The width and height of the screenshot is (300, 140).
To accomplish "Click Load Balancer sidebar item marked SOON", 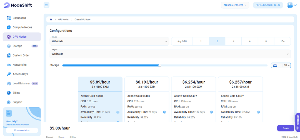I will (x=22, y=84).
